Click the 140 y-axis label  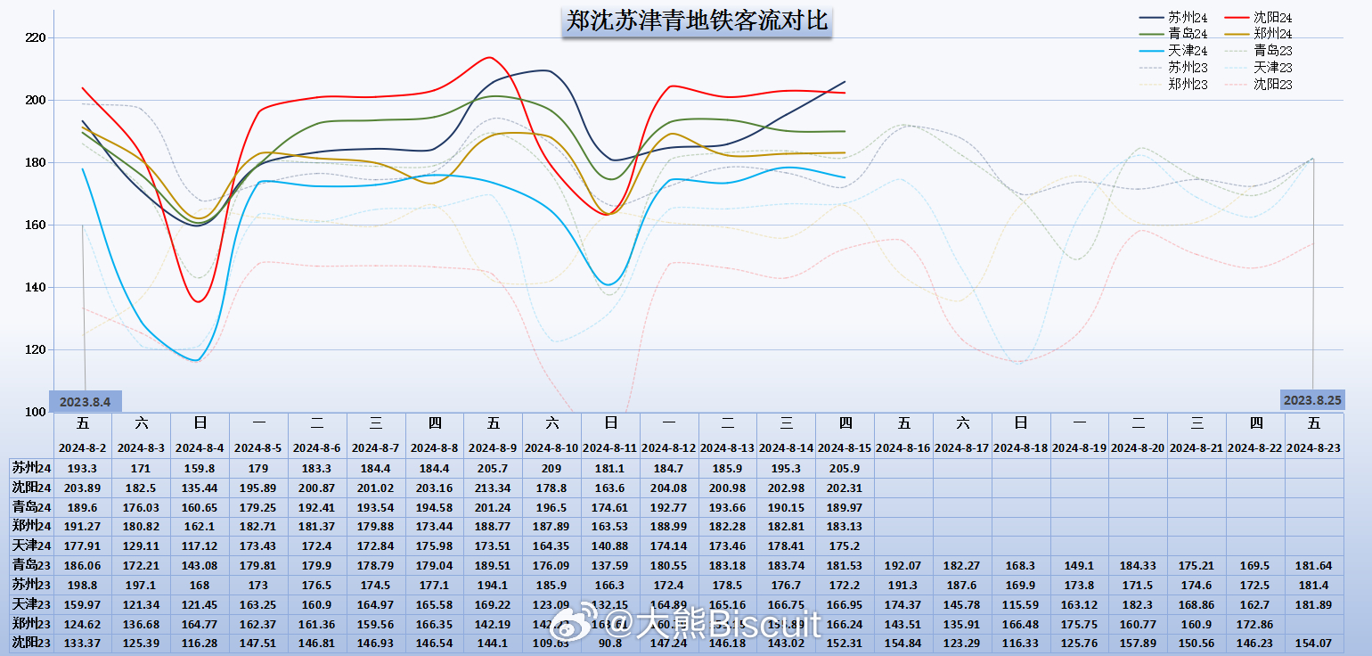pyautogui.click(x=35, y=288)
